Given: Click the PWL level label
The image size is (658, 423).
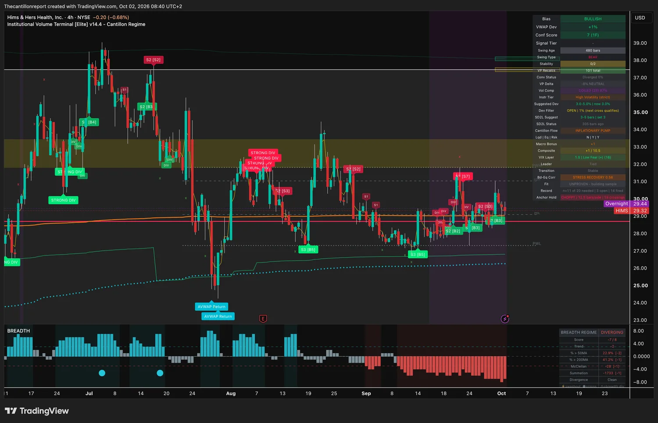Looking at the screenshot, I should pyautogui.click(x=537, y=244).
